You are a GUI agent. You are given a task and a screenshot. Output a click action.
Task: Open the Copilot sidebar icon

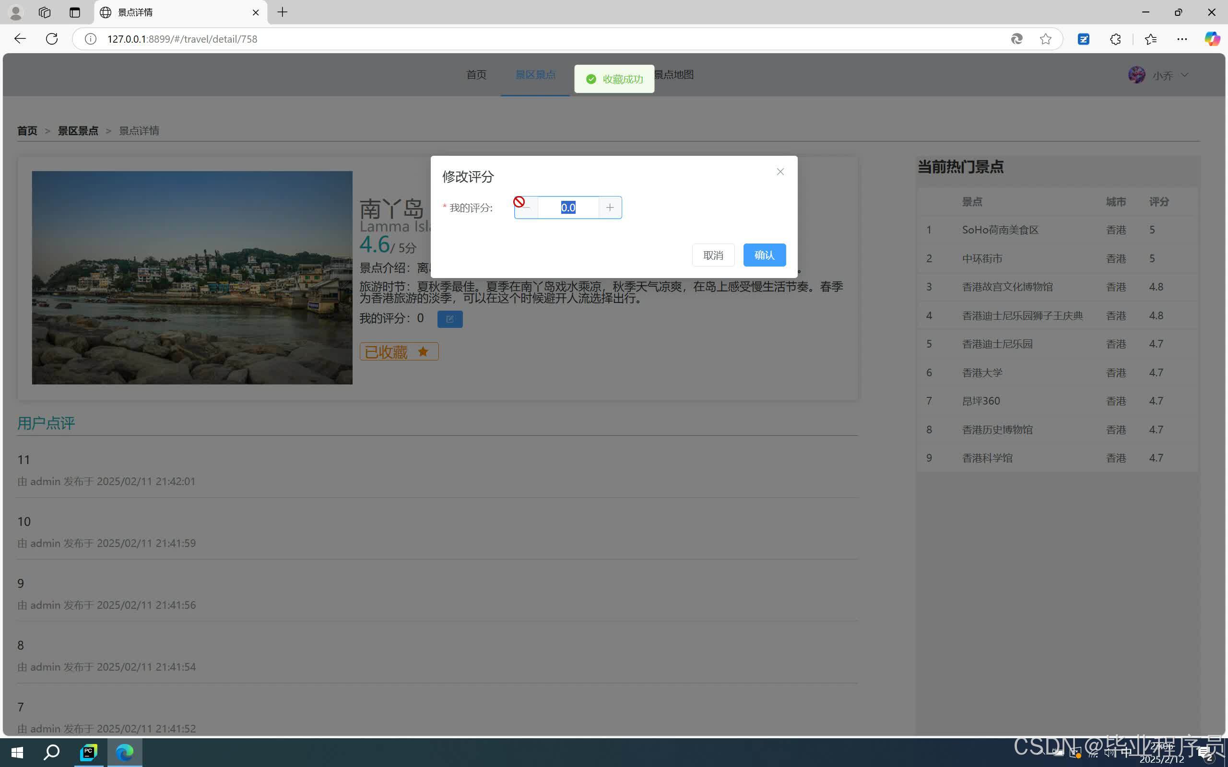pyautogui.click(x=1212, y=39)
